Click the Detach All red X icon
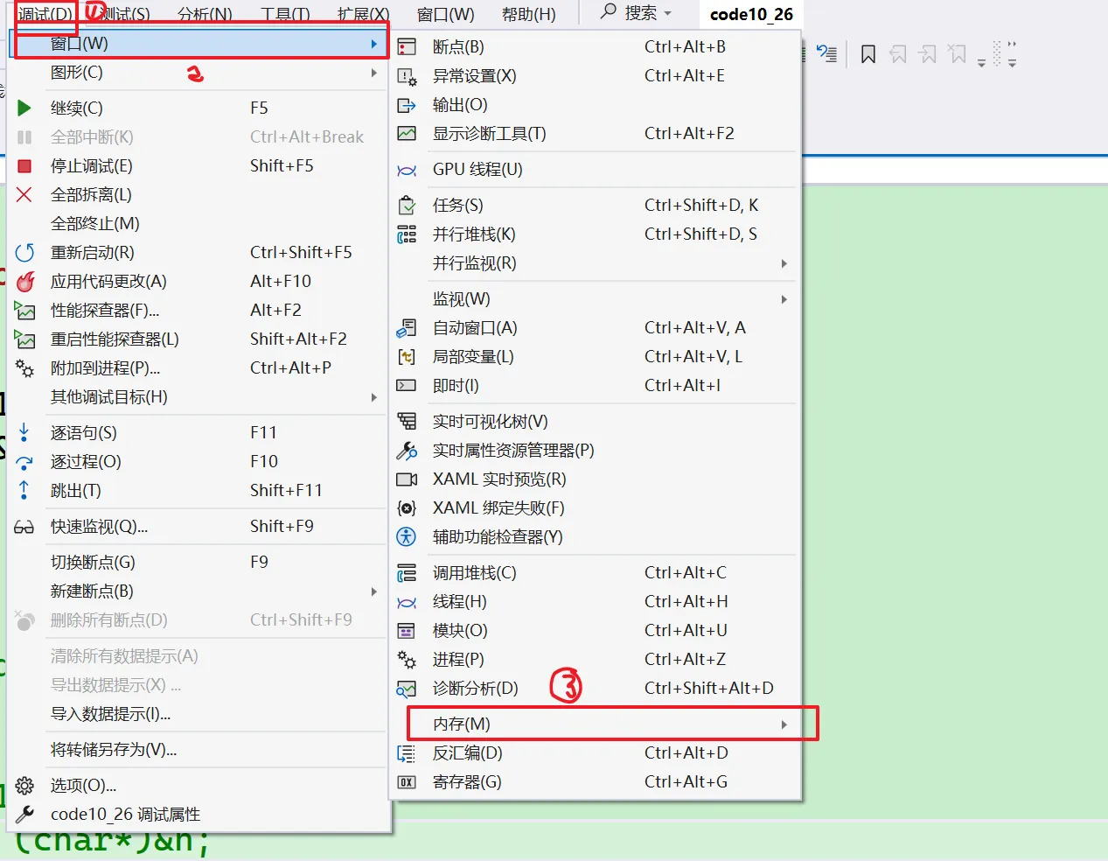The image size is (1108, 861). (x=24, y=194)
